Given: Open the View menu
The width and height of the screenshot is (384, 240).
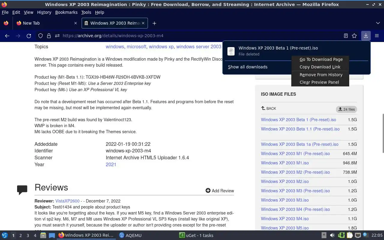Looking at the screenshot, I should click(x=28, y=12).
